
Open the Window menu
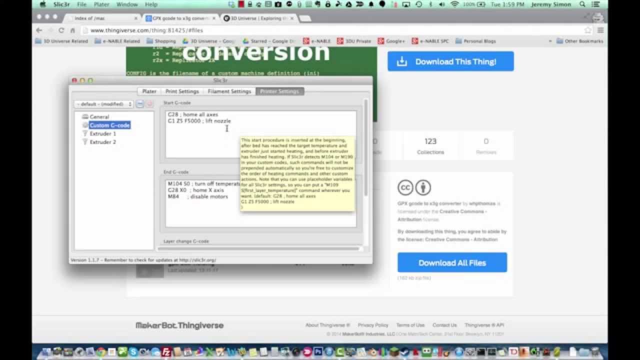click(x=127, y=4)
